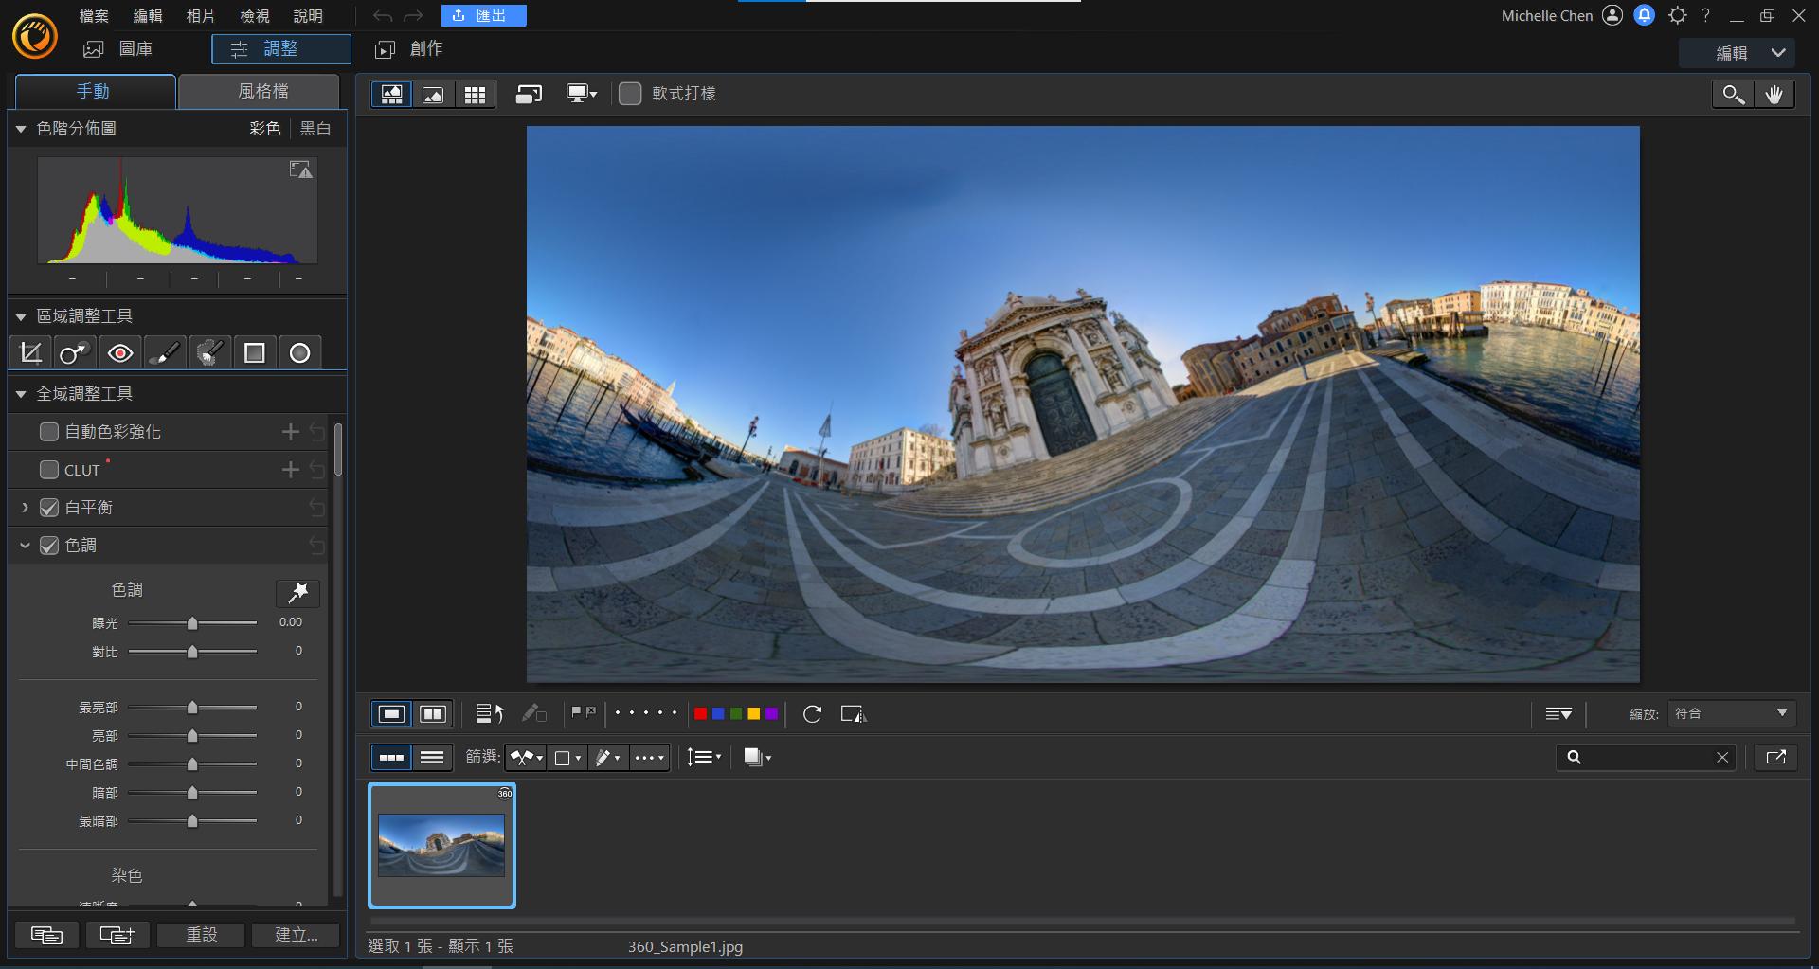
Task: Click the white balance eyedropper in 色調
Action: coord(297,593)
